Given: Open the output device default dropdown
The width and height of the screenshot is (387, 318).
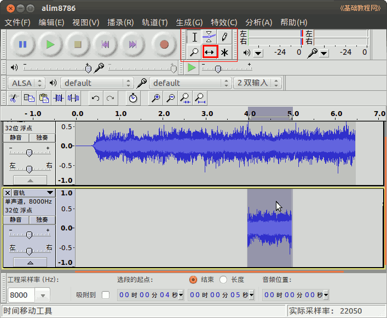Looking at the screenshot, I should (x=97, y=83).
